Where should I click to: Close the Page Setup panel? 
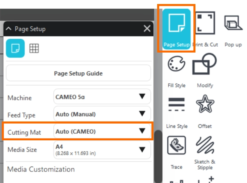(x=147, y=29)
